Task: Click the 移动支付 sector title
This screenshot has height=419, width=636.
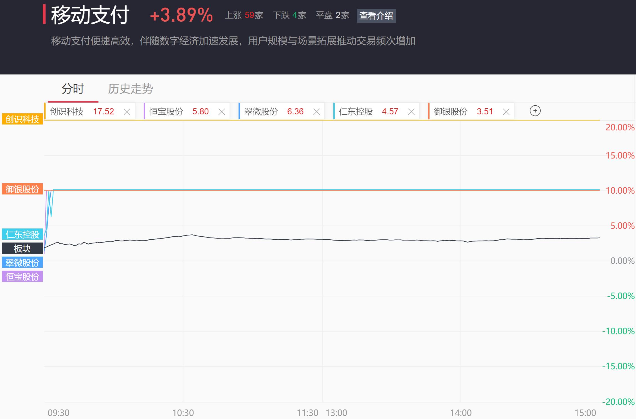Action: pos(90,15)
